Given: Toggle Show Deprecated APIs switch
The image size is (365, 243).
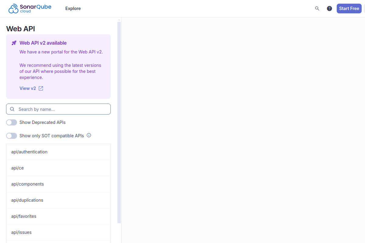Looking at the screenshot, I should (x=12, y=122).
